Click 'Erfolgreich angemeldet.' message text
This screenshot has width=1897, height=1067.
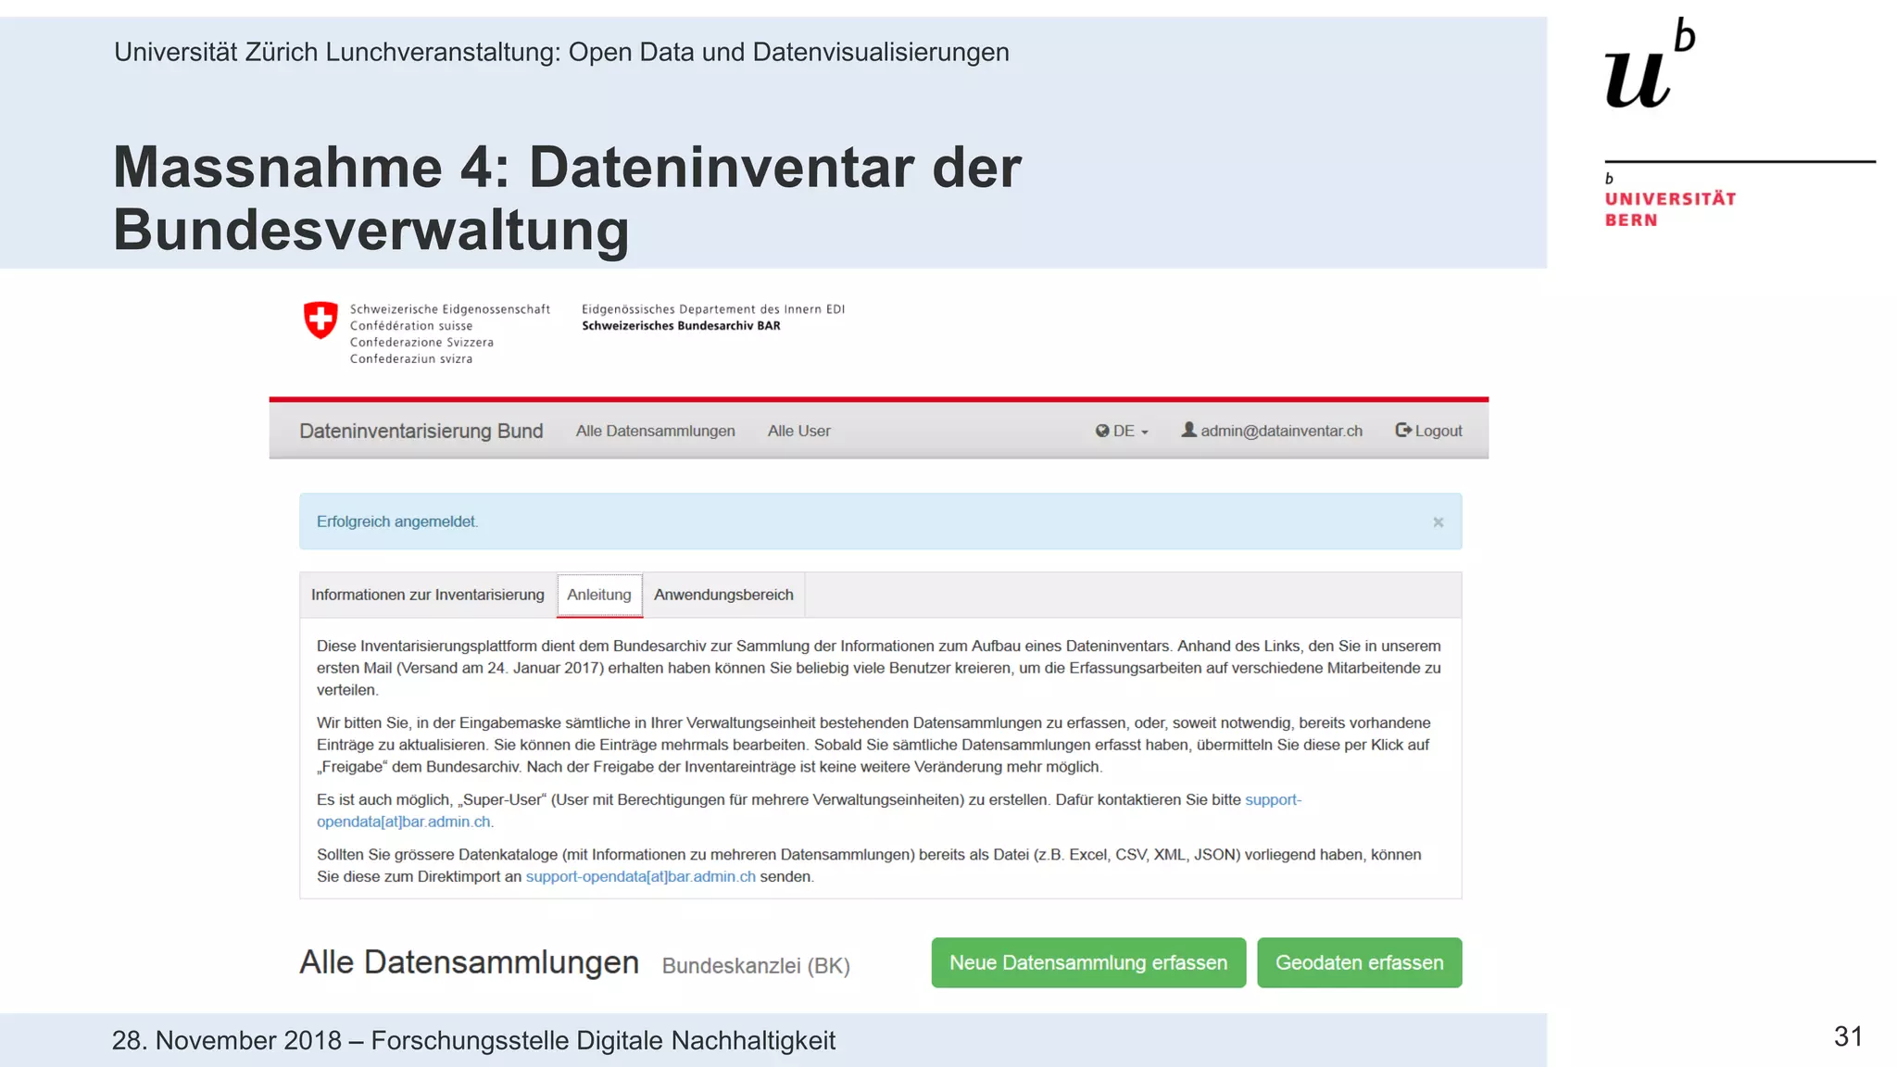pyautogui.click(x=397, y=521)
